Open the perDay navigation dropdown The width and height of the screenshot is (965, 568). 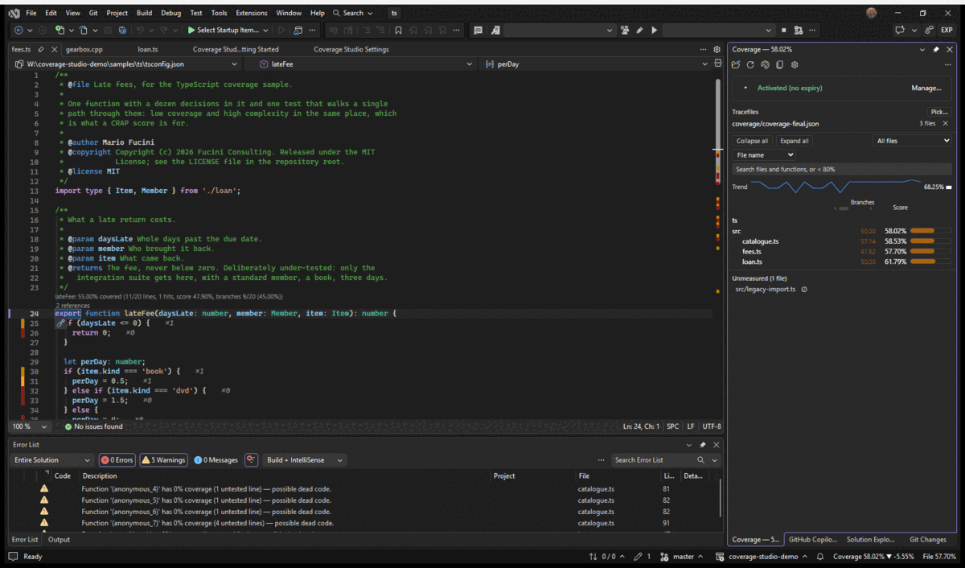click(594, 64)
